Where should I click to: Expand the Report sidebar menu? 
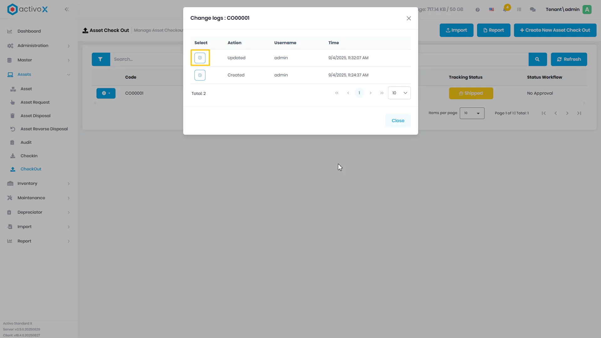click(x=38, y=241)
